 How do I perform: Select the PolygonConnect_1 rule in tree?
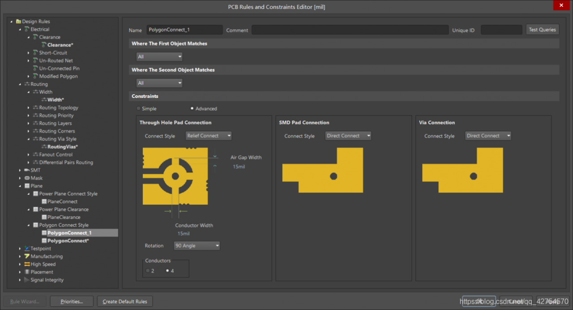tap(69, 233)
